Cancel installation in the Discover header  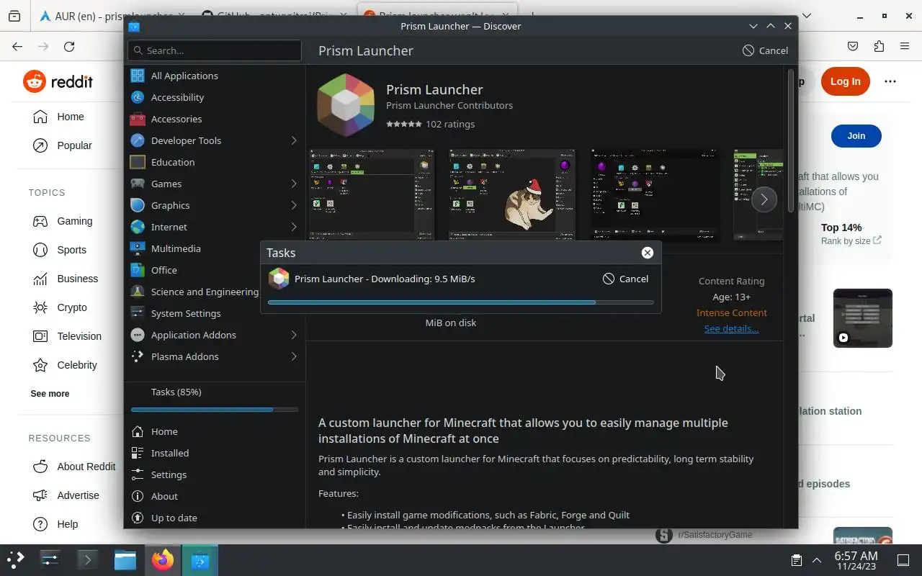765,50
